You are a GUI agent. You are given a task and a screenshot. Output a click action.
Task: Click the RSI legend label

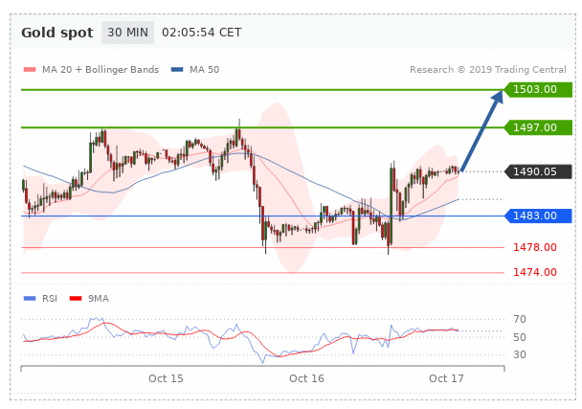point(50,298)
